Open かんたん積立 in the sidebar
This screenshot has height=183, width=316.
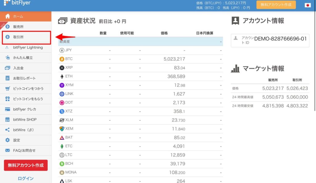[26, 58]
